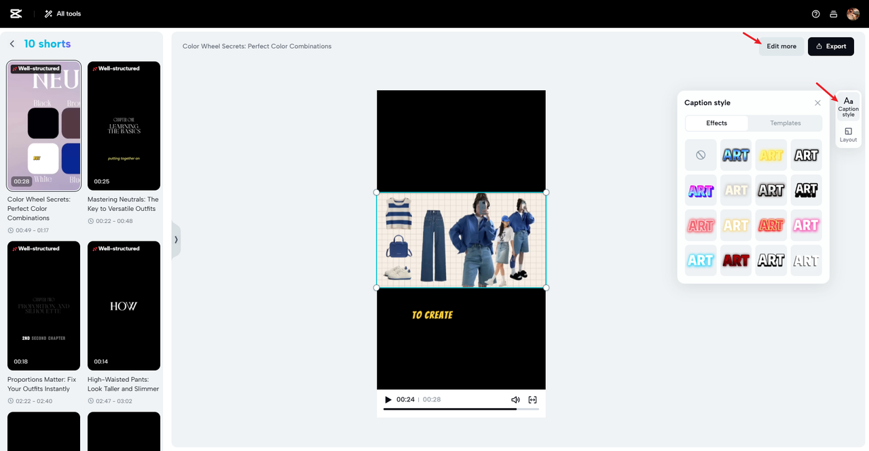
Task: Open the help question mark icon
Action: 816,14
